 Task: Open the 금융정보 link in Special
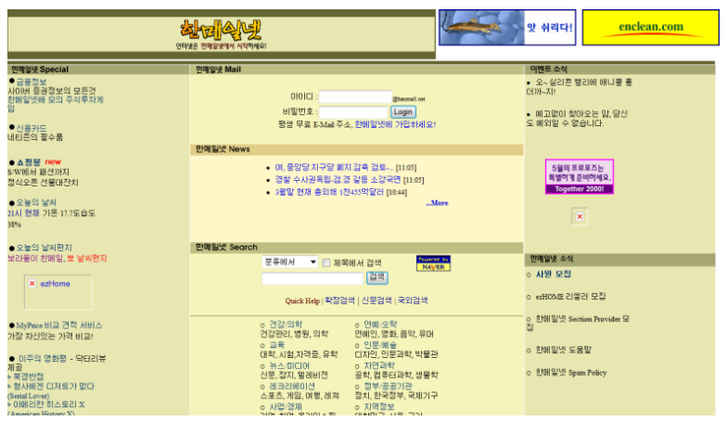[32, 82]
